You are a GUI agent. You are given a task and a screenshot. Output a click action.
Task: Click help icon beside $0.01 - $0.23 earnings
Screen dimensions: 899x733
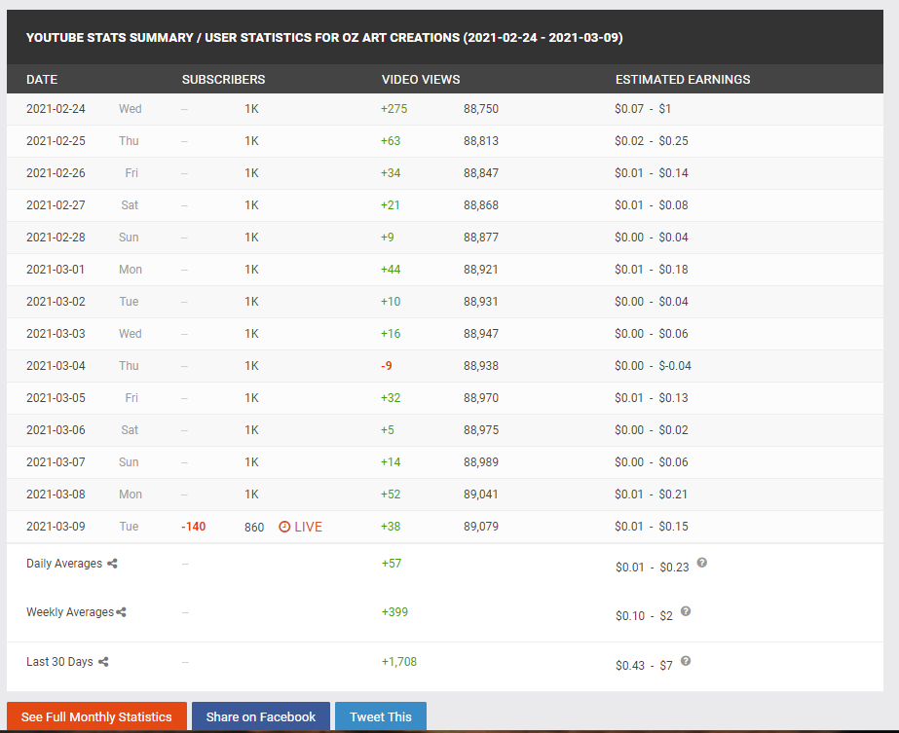(x=702, y=563)
